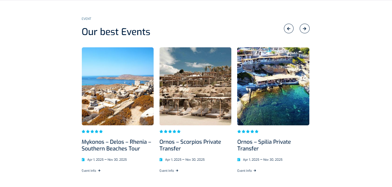This screenshot has height=187, width=392.
Task: Open Event Info for Mykonos Delos Rhenia tour
Action: coord(89,170)
